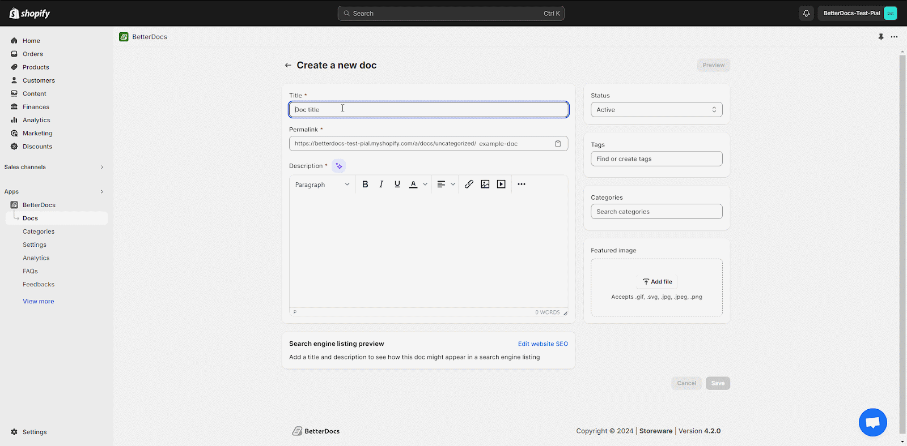Insert an image in the editor

pyautogui.click(x=485, y=184)
